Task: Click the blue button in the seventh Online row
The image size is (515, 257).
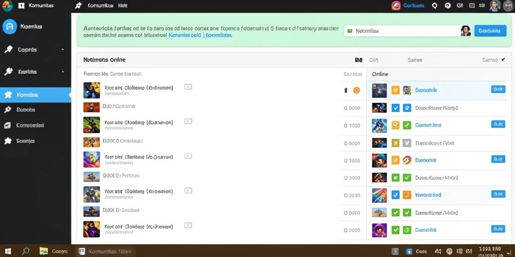Action: 498,194
